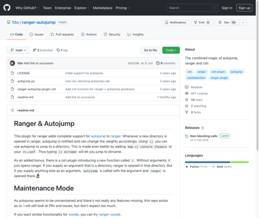259x218 pixels.
Task: View the 58 stars link
Action: click(x=194, y=100)
